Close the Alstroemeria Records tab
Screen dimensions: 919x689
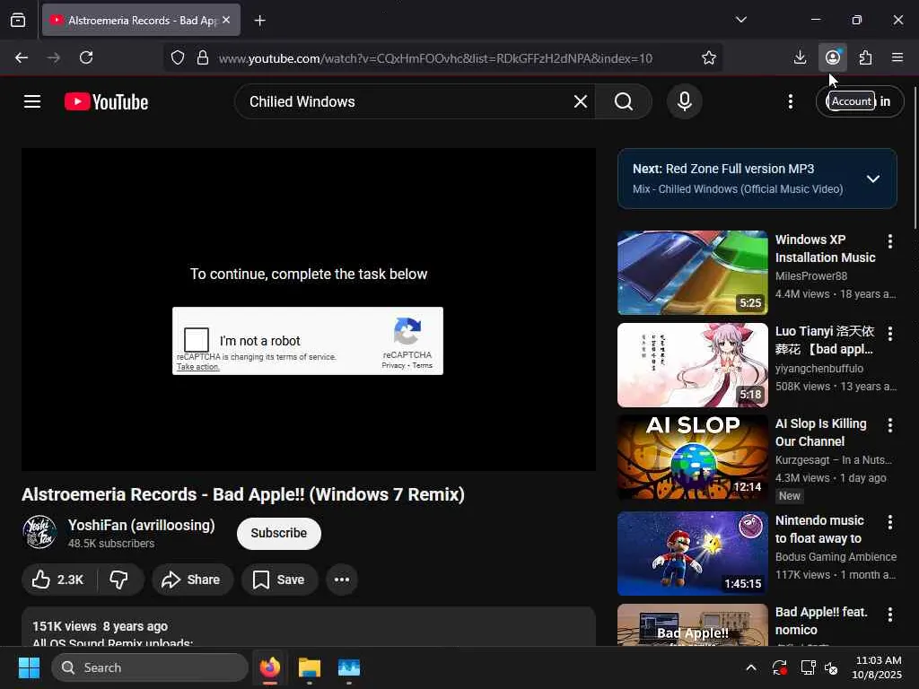pyautogui.click(x=226, y=20)
